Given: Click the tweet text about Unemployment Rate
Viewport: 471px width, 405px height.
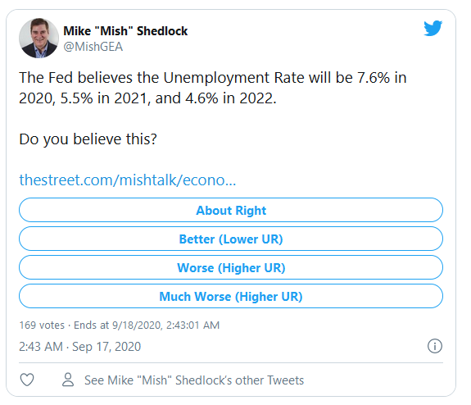Looking at the screenshot, I should [213, 88].
